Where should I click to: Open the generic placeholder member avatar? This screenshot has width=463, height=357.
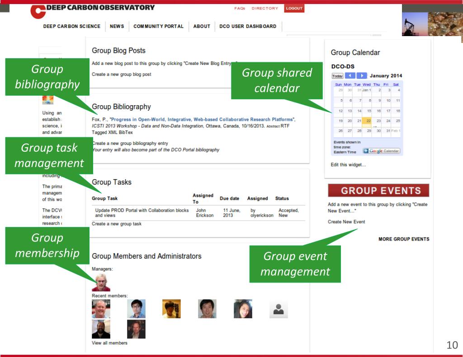pyautogui.click(x=279, y=309)
